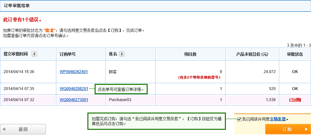The width and height of the screenshot is (311, 137).
Task: Click the total price 520
Action: [x=272, y=89]
